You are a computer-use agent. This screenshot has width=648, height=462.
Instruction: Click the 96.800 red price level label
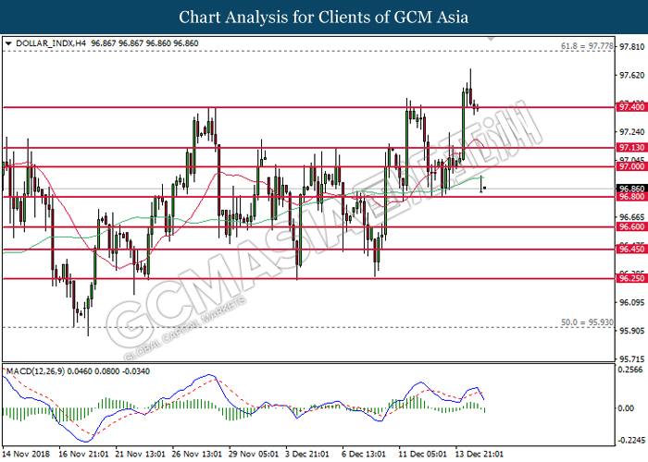click(631, 197)
